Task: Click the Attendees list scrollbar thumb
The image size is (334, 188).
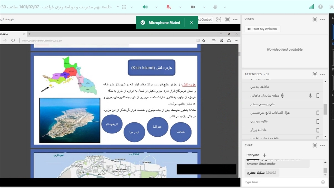Action: click(325, 109)
